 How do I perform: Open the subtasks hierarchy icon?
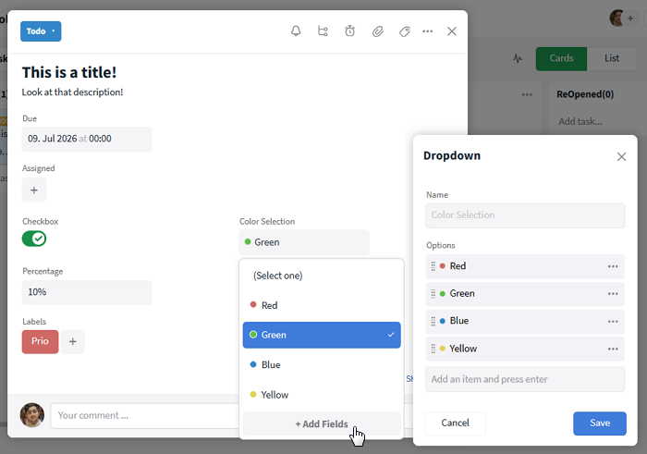323,31
